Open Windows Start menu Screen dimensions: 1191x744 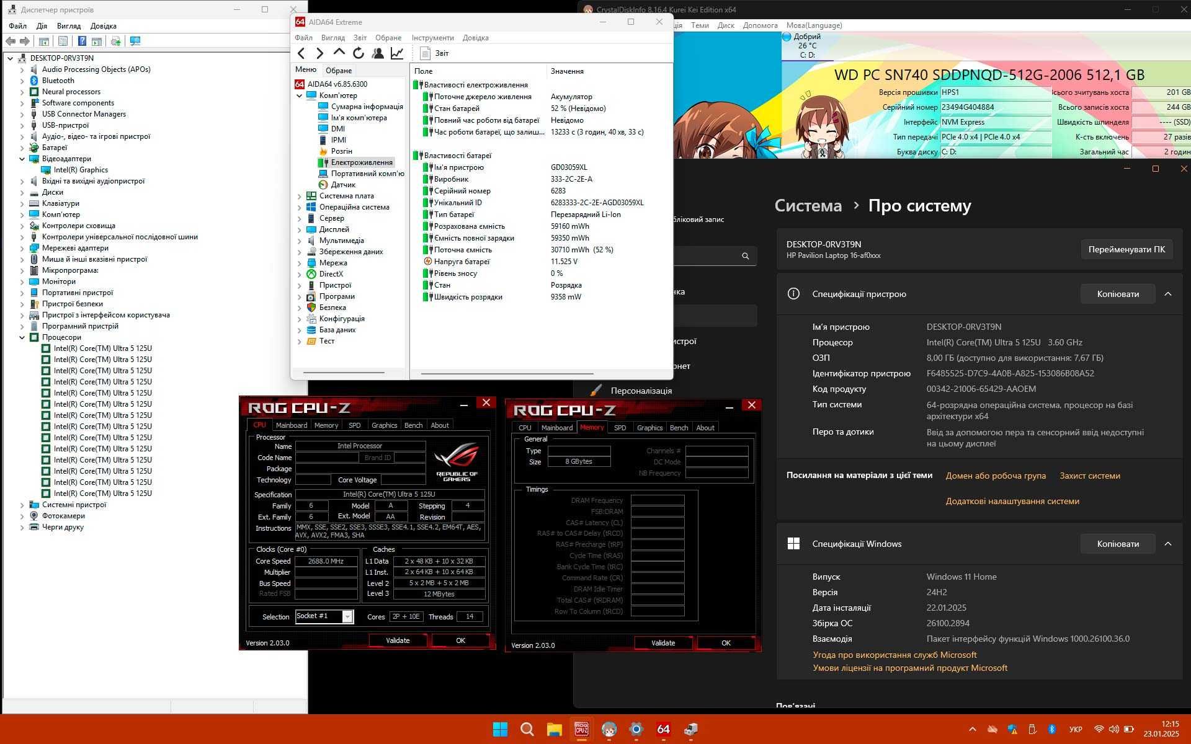click(500, 729)
